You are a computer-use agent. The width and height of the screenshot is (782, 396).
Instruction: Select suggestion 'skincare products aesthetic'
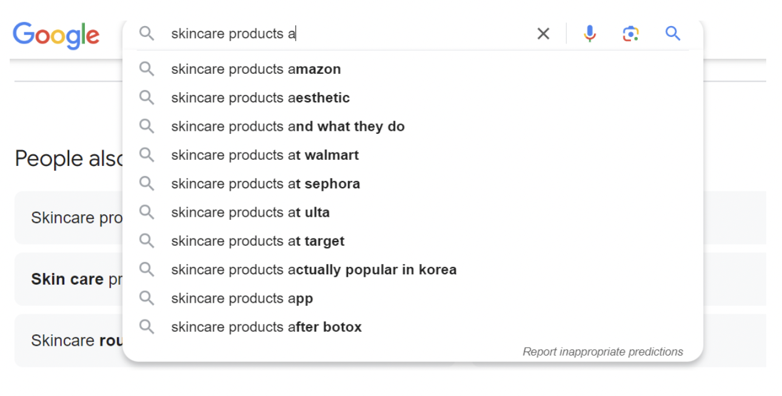(x=260, y=97)
